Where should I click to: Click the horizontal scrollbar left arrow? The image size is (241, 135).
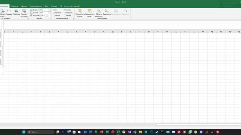[x=156, y=124]
